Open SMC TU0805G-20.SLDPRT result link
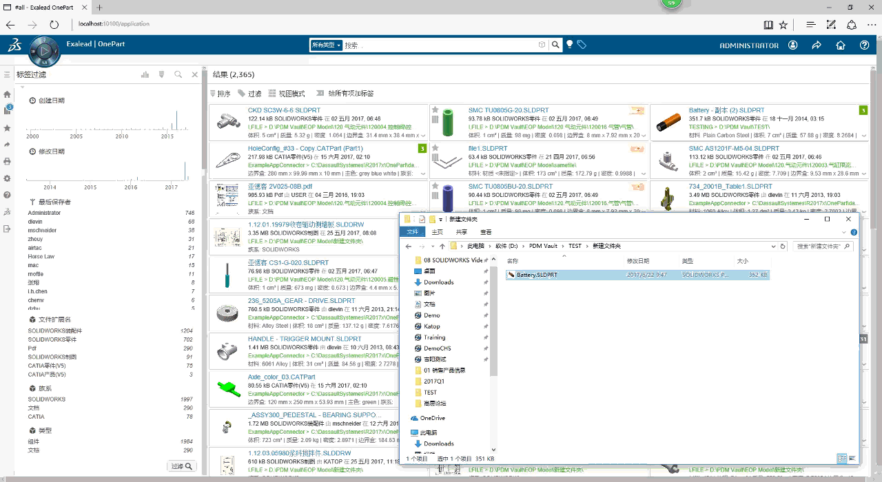This screenshot has width=882, height=482. [509, 110]
